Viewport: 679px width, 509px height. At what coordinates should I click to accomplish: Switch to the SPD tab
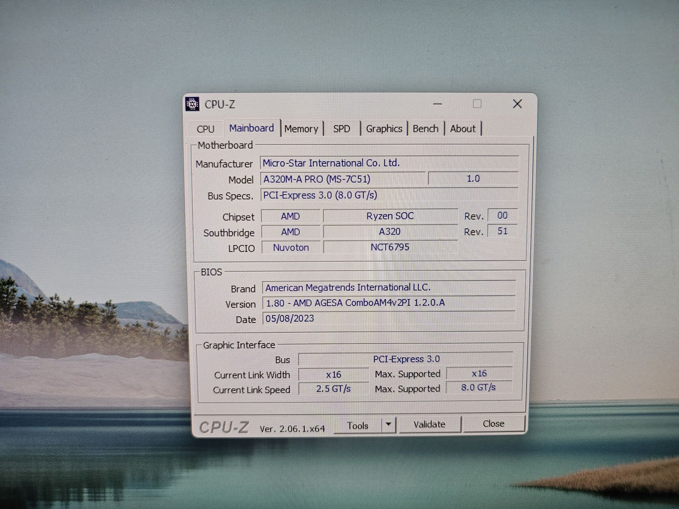341,129
